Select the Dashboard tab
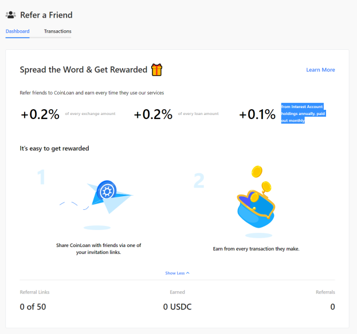 click(x=18, y=31)
